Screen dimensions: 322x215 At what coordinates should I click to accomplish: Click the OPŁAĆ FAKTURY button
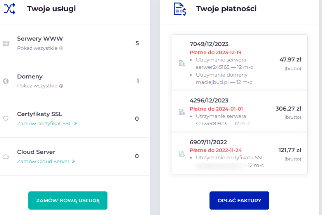[x=239, y=200]
